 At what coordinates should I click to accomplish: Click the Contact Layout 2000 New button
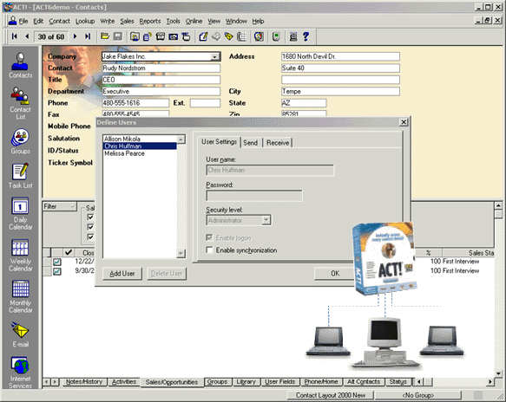point(331,395)
